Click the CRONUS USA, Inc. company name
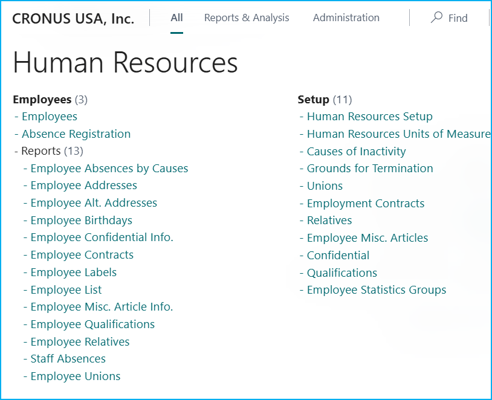The width and height of the screenshot is (492, 400). [73, 19]
